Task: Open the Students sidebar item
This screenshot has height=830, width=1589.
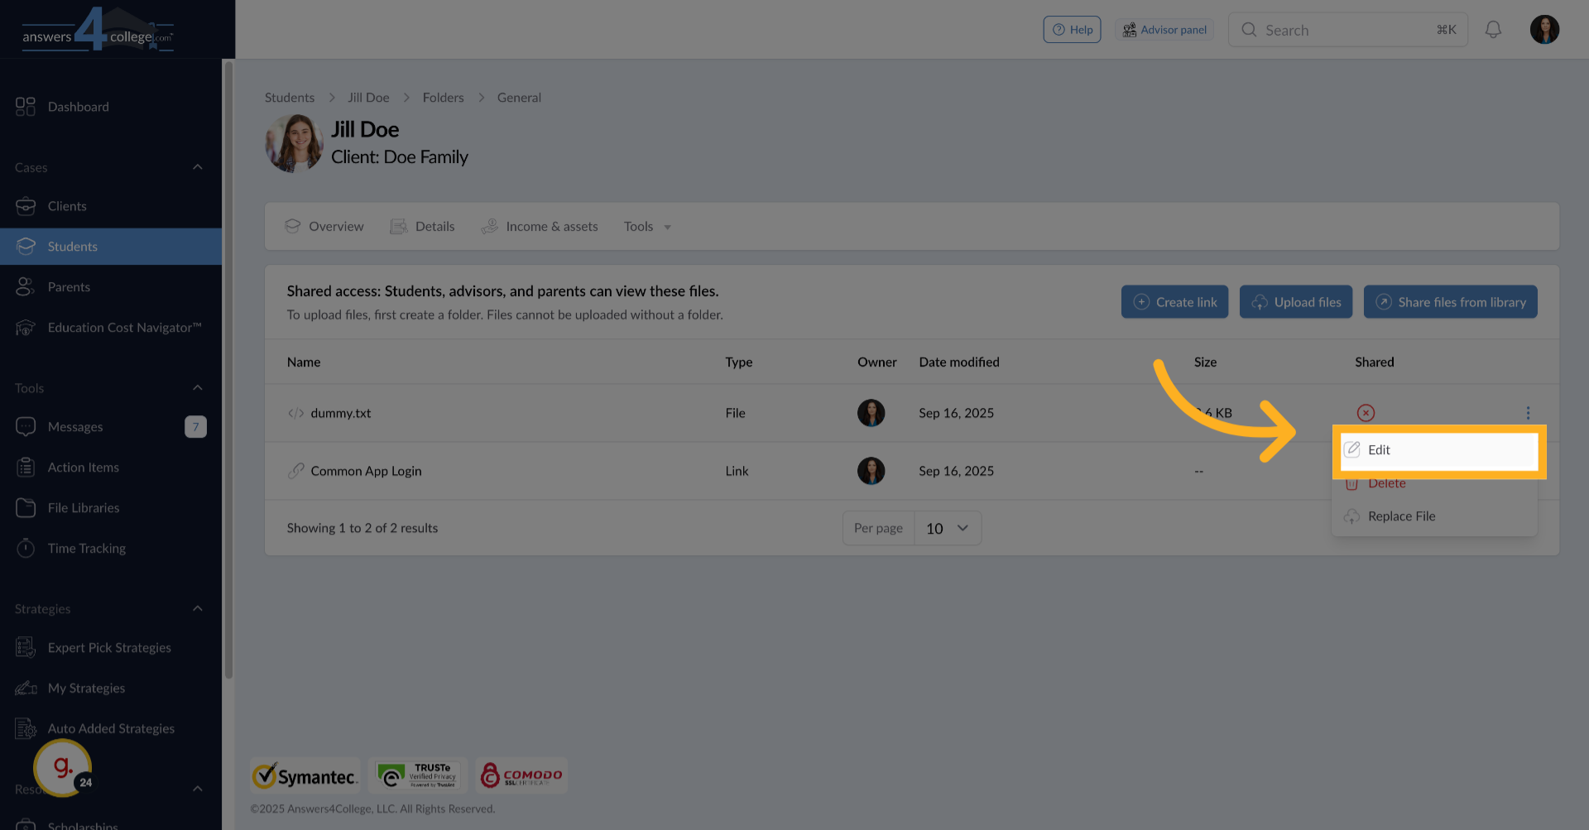Action: click(x=111, y=247)
